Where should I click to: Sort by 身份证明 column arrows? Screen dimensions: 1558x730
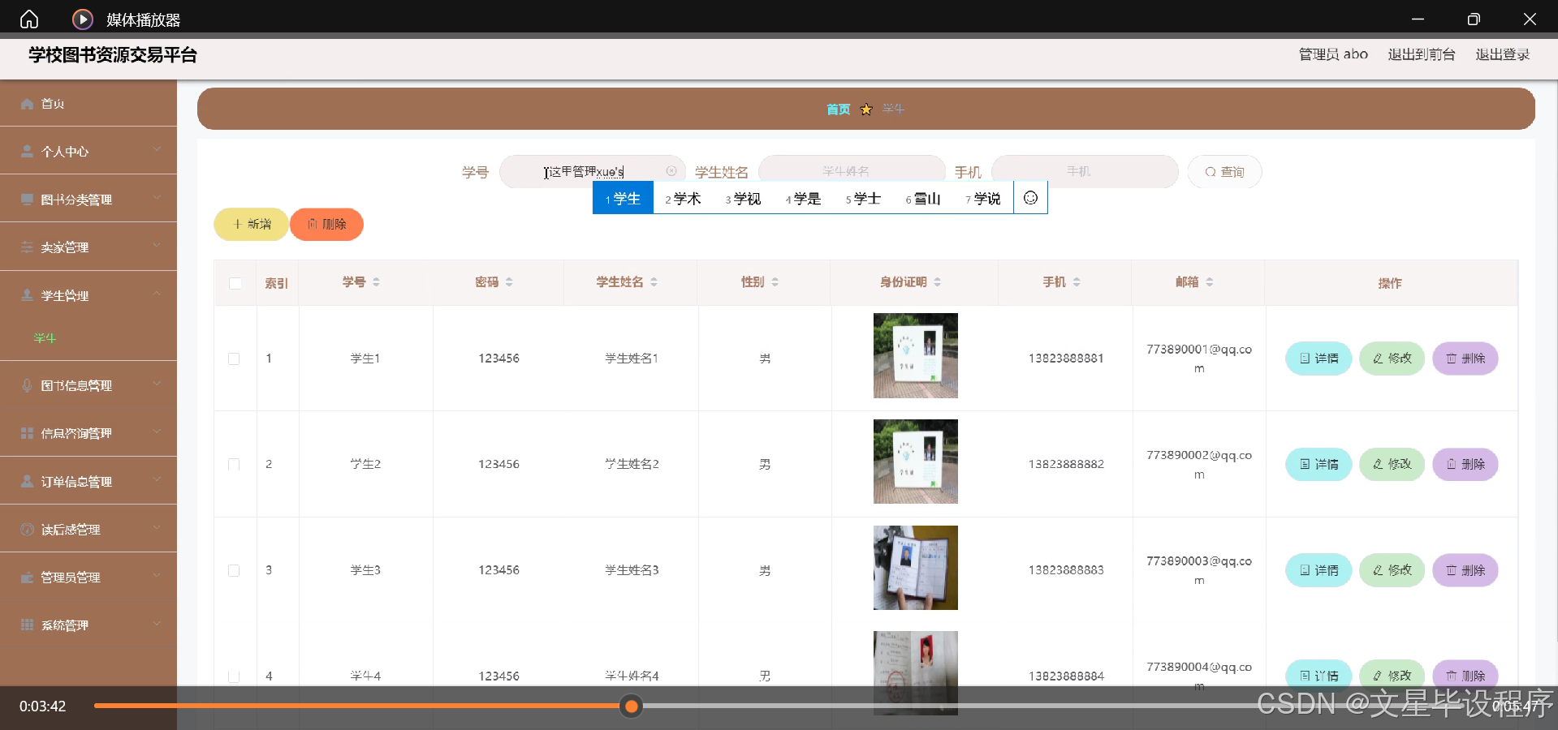[937, 282]
